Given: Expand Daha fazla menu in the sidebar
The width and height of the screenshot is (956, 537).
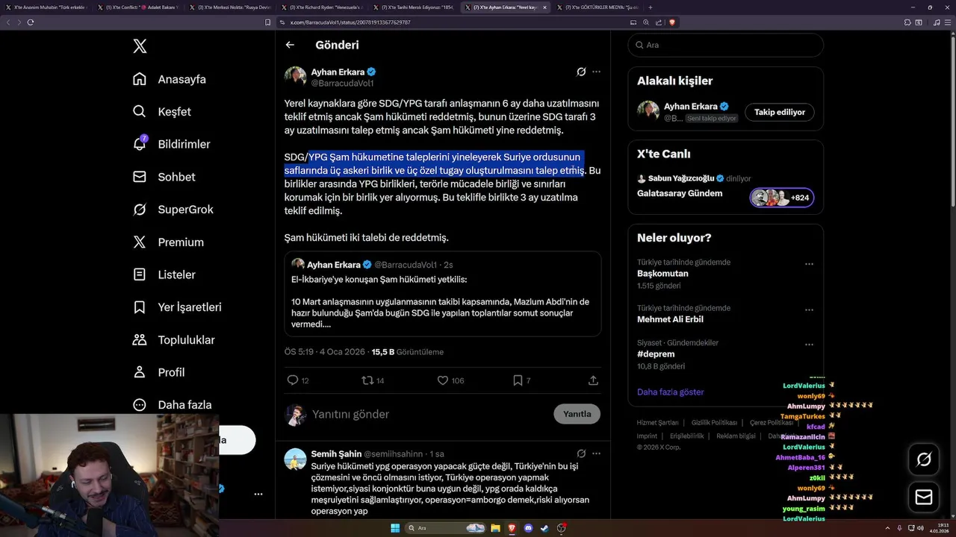Looking at the screenshot, I should [172, 405].
